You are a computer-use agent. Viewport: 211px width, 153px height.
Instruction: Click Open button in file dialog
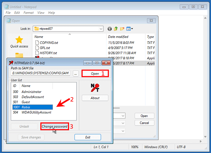pos(144,116)
